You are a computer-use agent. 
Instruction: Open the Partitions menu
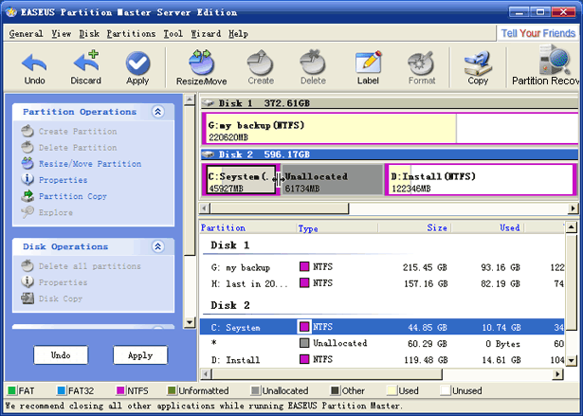point(132,33)
